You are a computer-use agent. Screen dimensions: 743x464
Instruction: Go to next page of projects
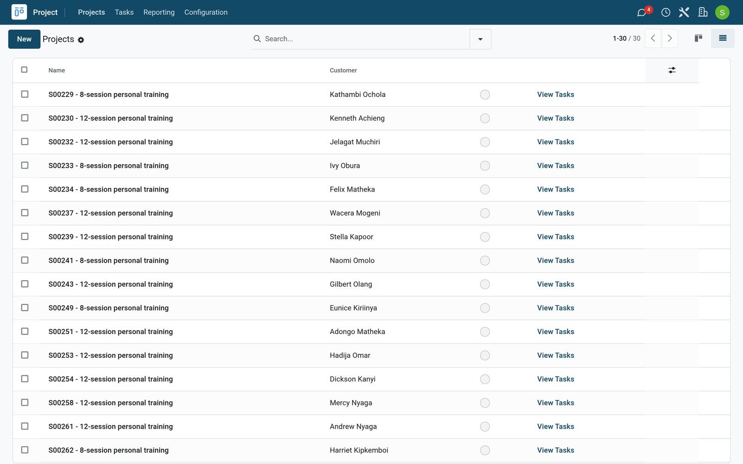click(670, 39)
